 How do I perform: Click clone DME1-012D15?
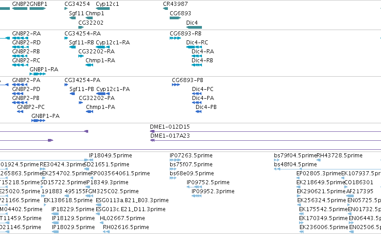[x=170, y=127]
